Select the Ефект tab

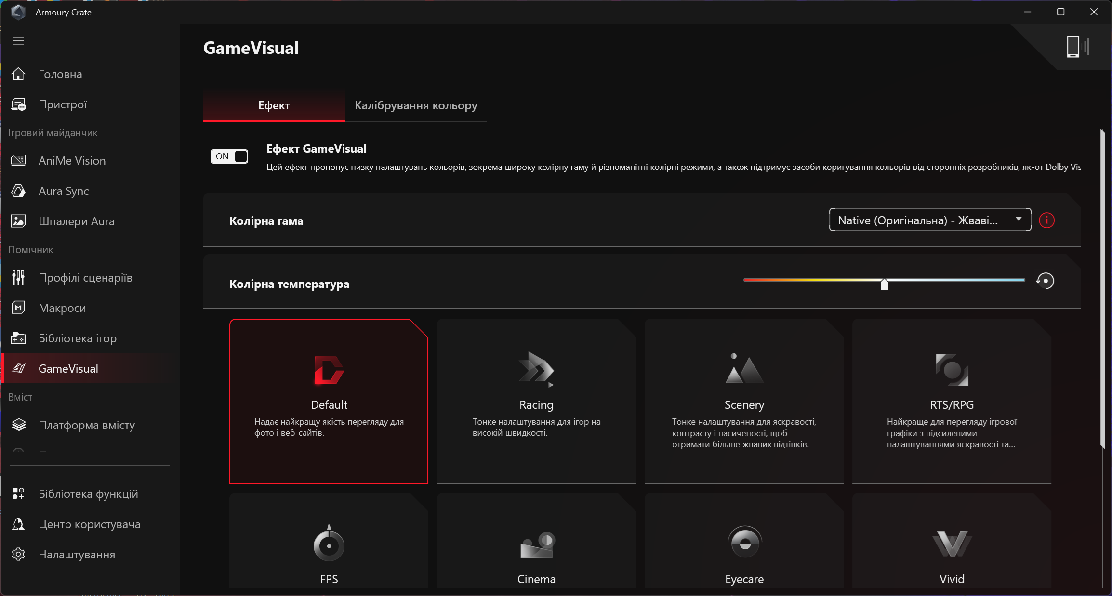(274, 105)
